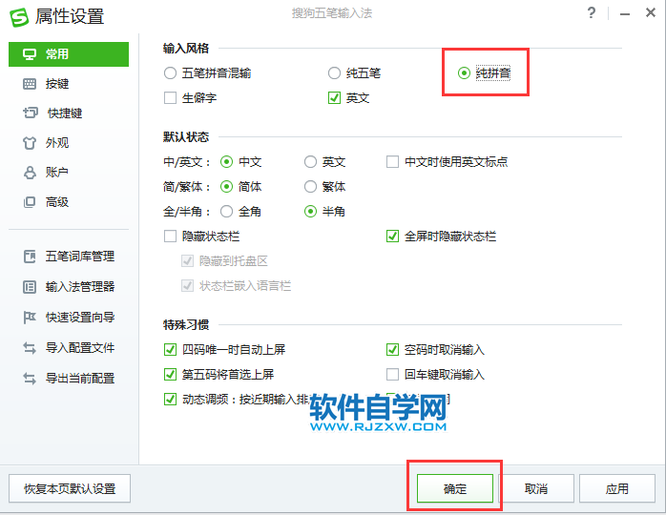Screen dimensions: 666x515
Task: Select the 简体 radio button
Action: [226, 186]
